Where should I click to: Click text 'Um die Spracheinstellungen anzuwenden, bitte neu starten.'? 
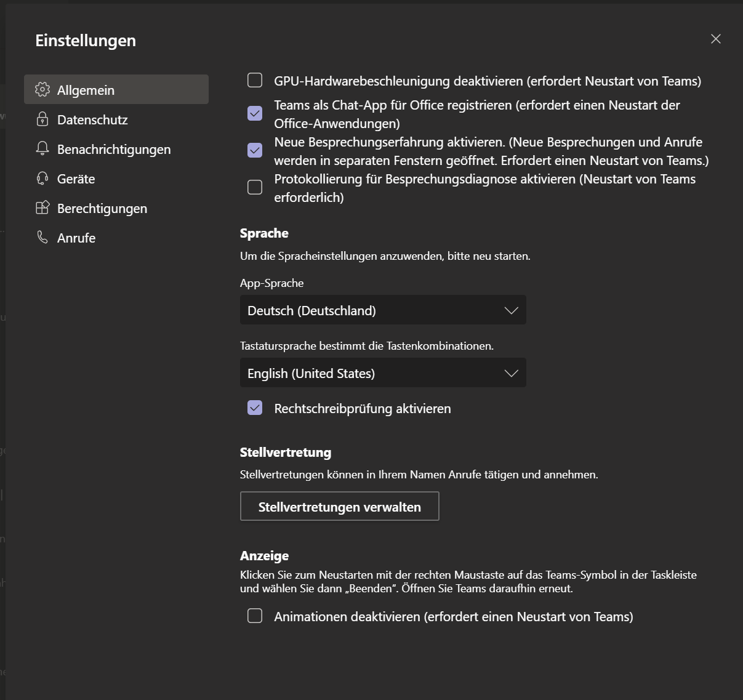click(x=385, y=256)
